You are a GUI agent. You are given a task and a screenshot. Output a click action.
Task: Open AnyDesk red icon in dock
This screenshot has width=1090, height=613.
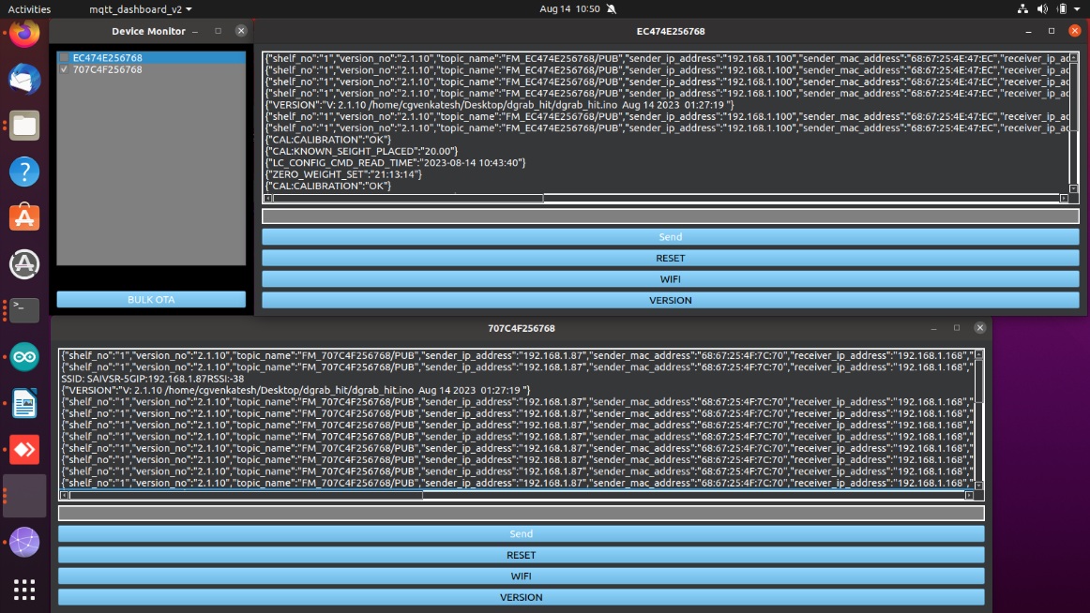(24, 449)
